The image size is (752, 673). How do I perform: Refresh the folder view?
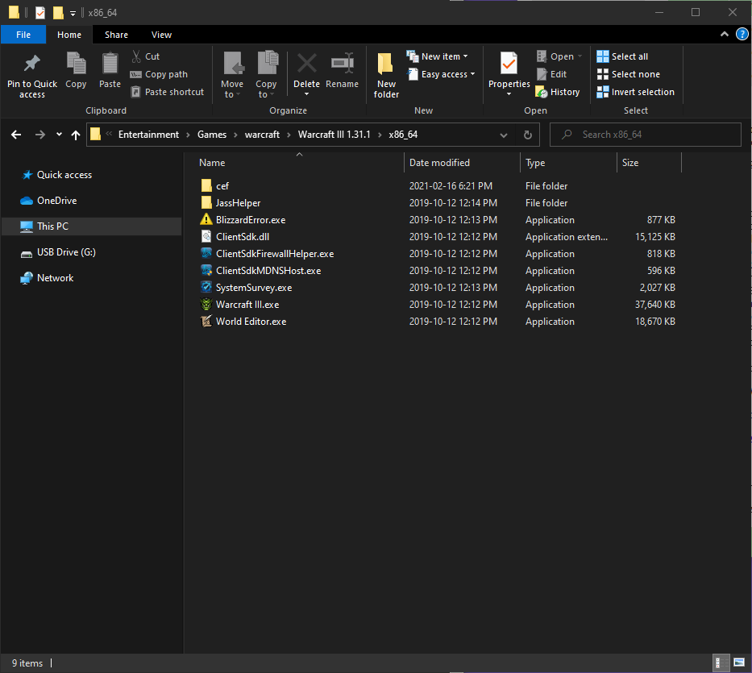pyautogui.click(x=528, y=135)
